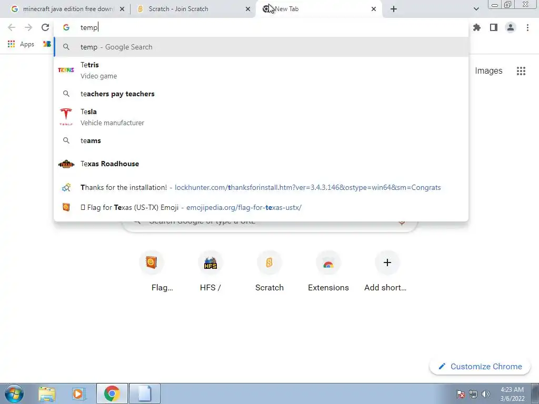
Task: Open the lockhunter Thanks for installation suggestion
Action: click(261, 187)
